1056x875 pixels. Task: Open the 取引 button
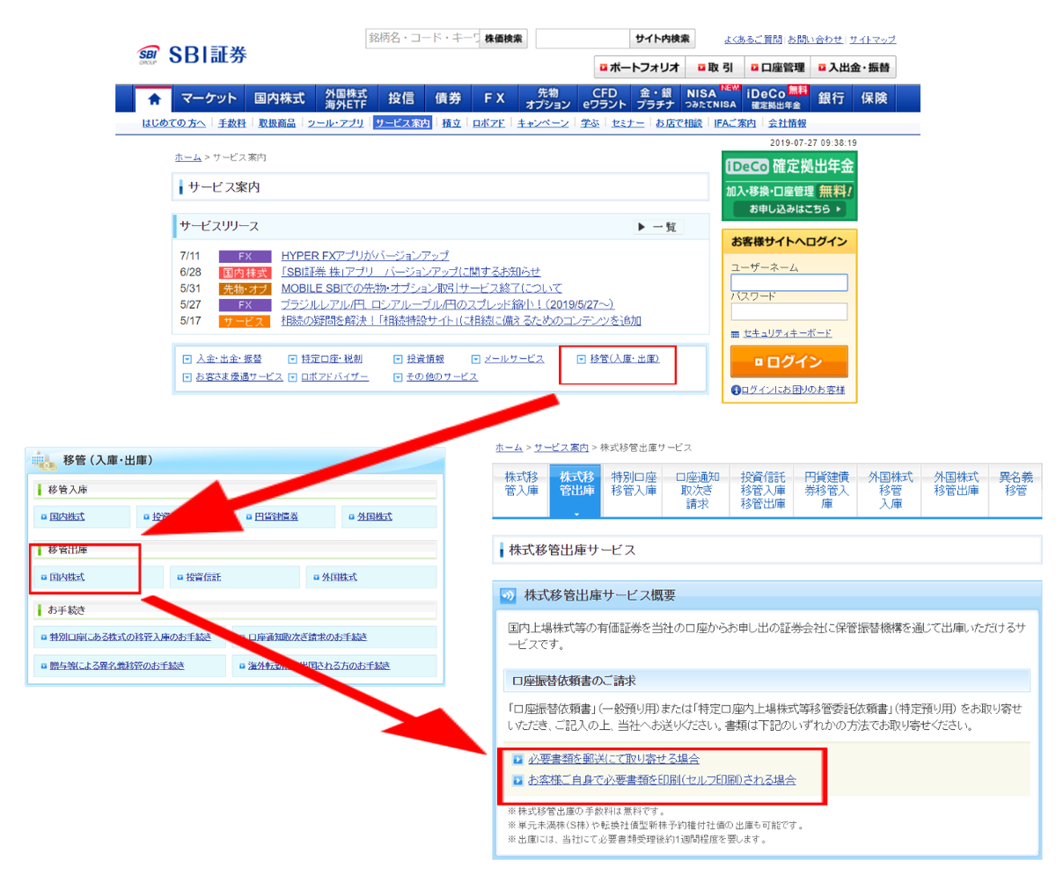pos(715,67)
